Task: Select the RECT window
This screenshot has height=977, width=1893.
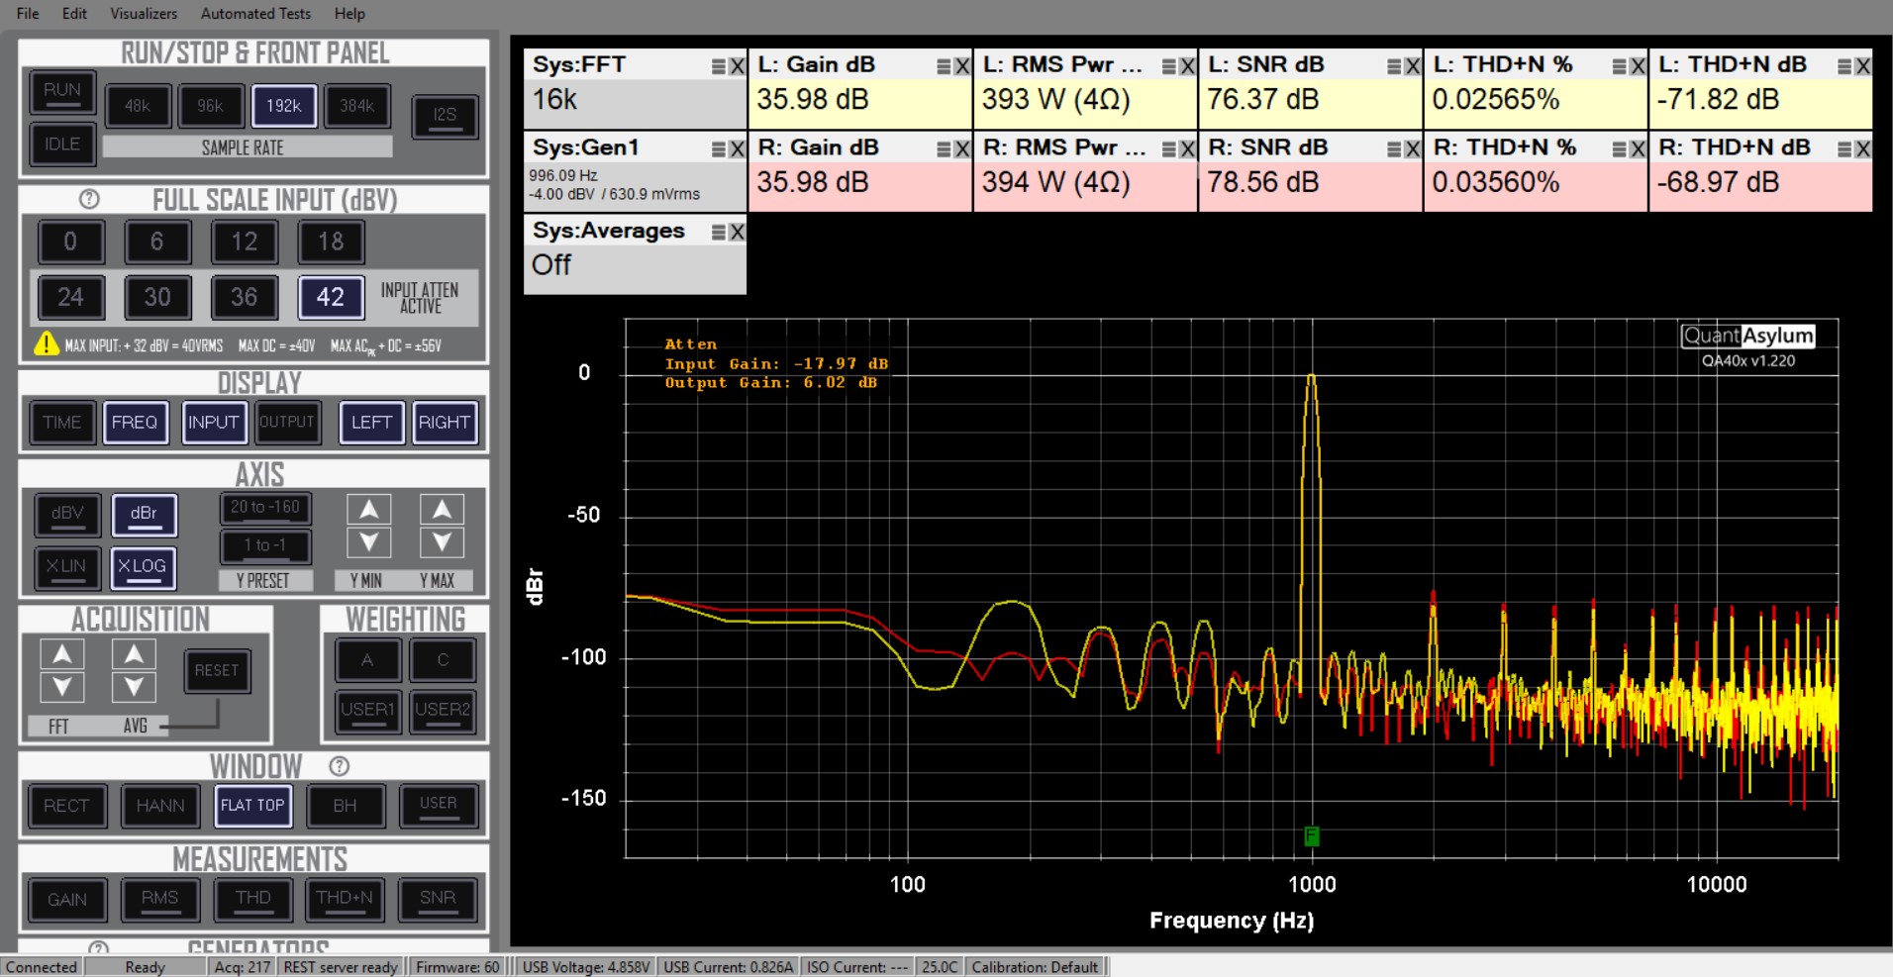Action: click(66, 807)
